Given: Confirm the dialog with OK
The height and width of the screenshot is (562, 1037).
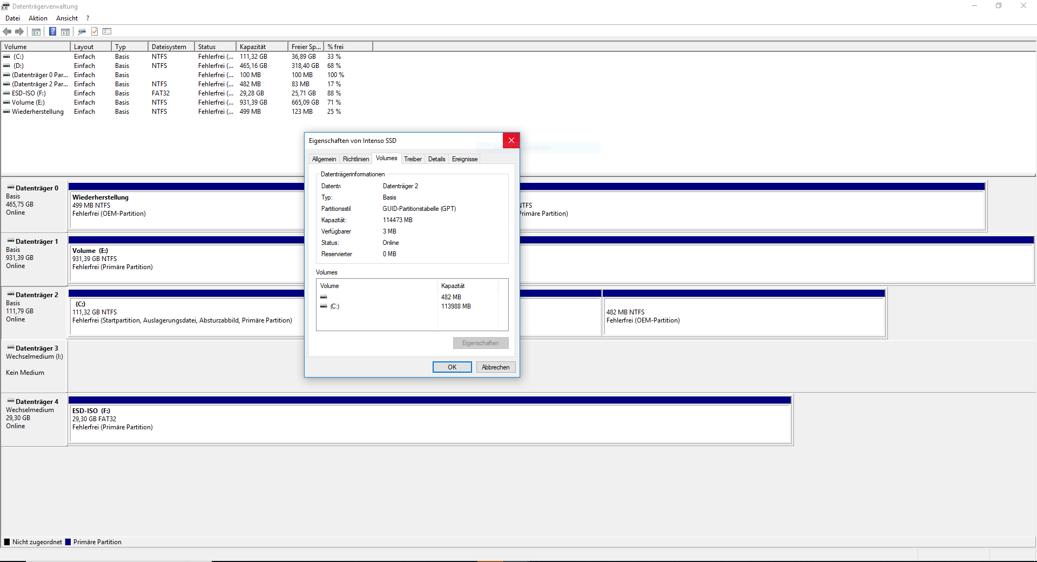Looking at the screenshot, I should [452, 367].
